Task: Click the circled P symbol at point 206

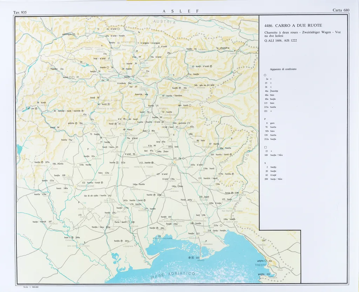Action: (156, 228)
